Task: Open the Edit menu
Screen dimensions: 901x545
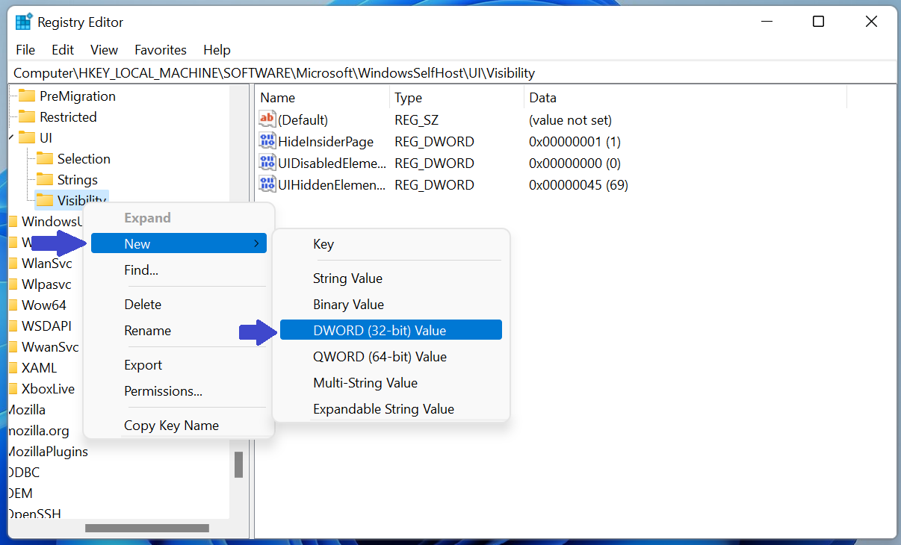Action: (x=62, y=49)
